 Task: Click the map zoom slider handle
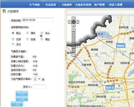tap(73, 47)
